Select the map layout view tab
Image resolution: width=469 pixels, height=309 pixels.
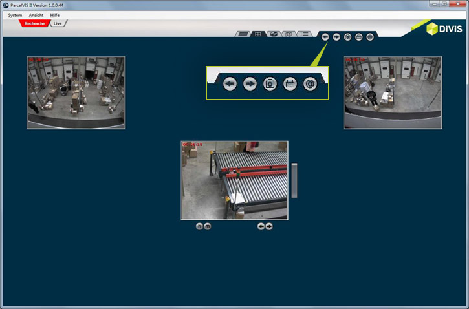(x=289, y=34)
